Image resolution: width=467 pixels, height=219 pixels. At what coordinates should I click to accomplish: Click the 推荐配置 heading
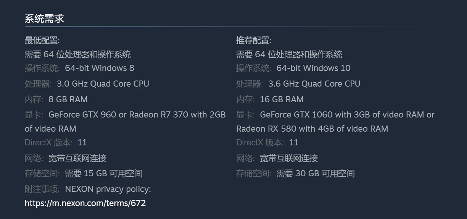point(253,40)
